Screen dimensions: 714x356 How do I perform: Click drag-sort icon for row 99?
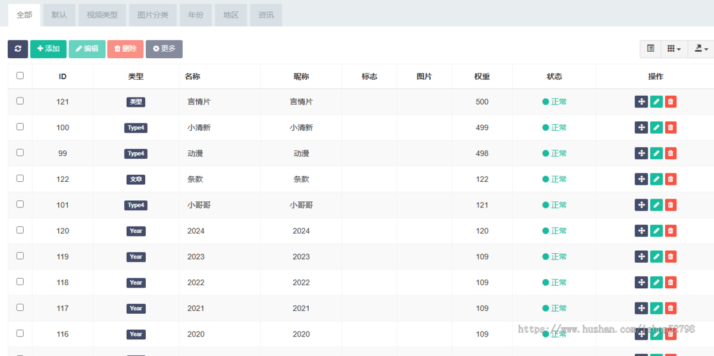641,153
